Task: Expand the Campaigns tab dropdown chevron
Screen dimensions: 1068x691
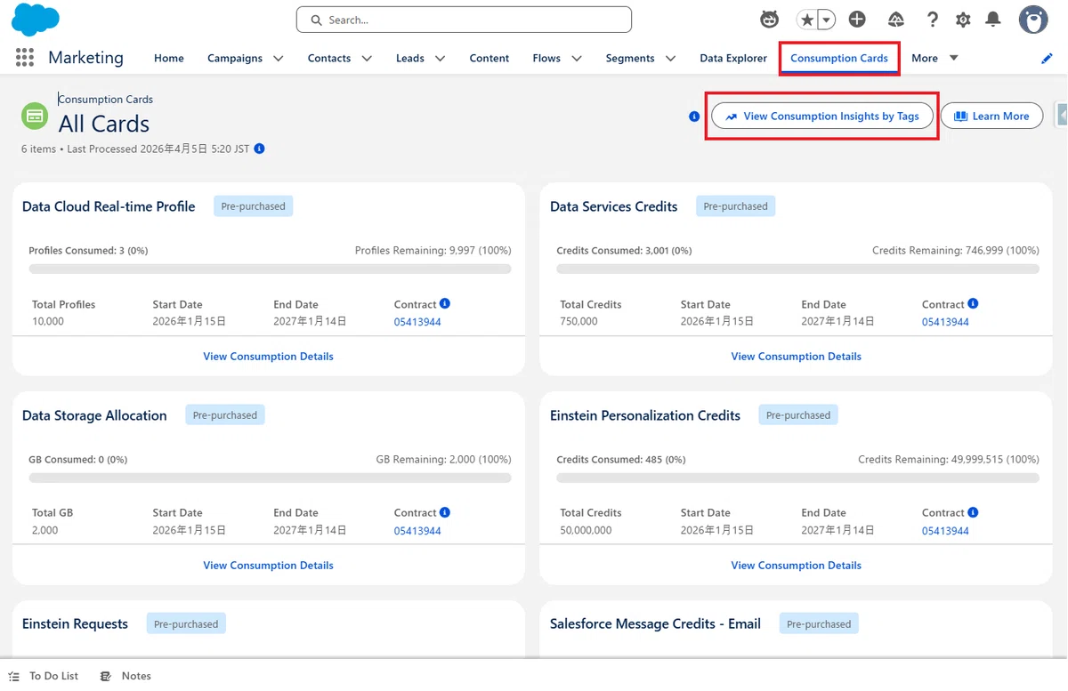Action: point(279,59)
